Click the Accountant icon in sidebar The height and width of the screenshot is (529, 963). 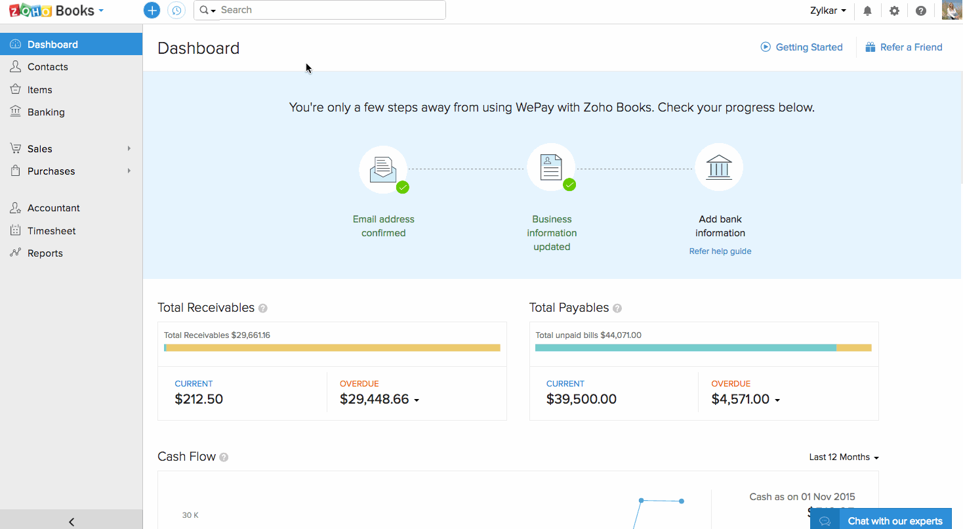coord(16,208)
